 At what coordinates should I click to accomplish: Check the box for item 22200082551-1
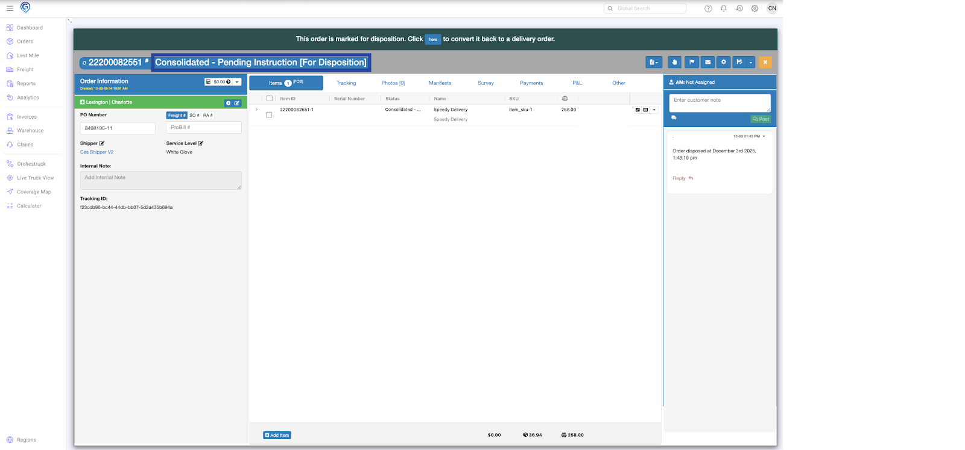click(269, 114)
